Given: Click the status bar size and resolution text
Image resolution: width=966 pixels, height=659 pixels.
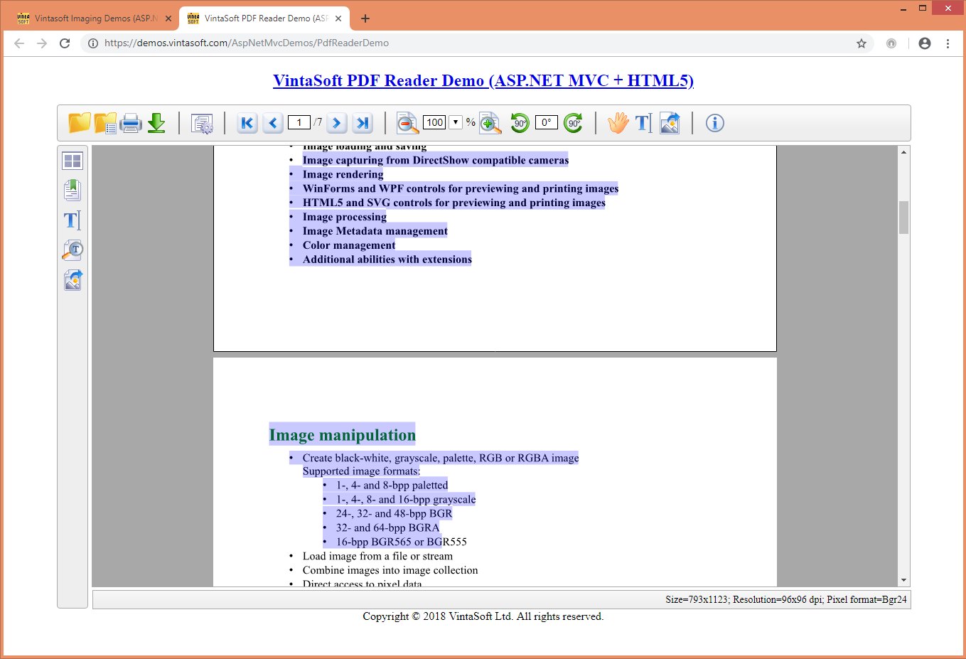Looking at the screenshot, I should (x=786, y=599).
